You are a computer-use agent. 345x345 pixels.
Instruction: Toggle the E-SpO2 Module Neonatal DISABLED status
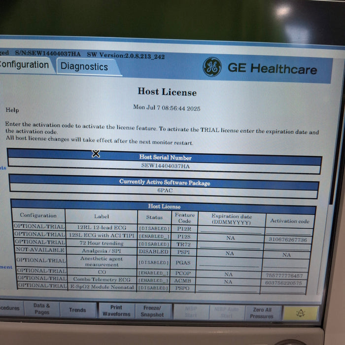(x=153, y=288)
